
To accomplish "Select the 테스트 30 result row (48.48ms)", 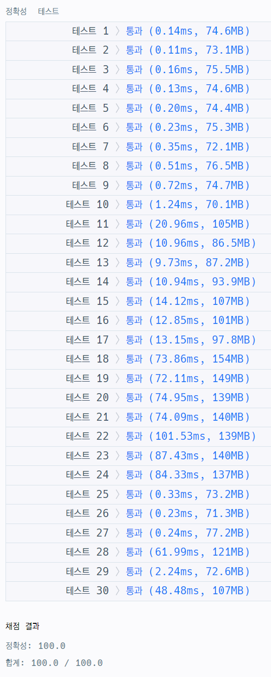I will point(138,591).
